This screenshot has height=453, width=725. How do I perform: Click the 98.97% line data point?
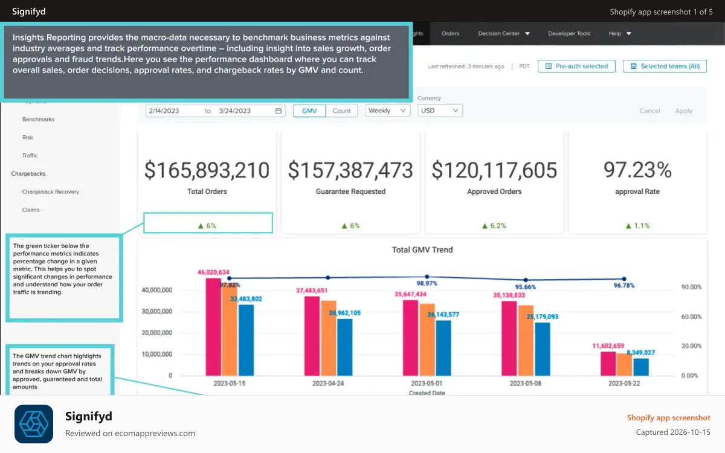pyautogui.click(x=427, y=277)
